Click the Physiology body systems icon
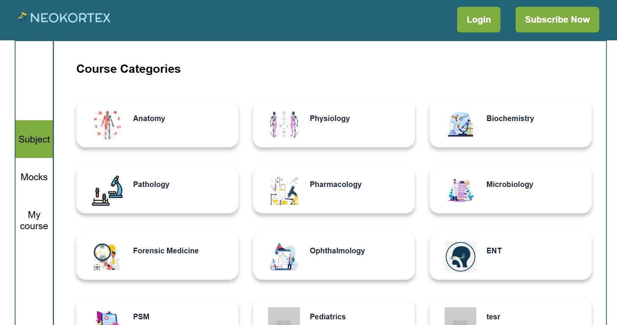 pyautogui.click(x=284, y=124)
